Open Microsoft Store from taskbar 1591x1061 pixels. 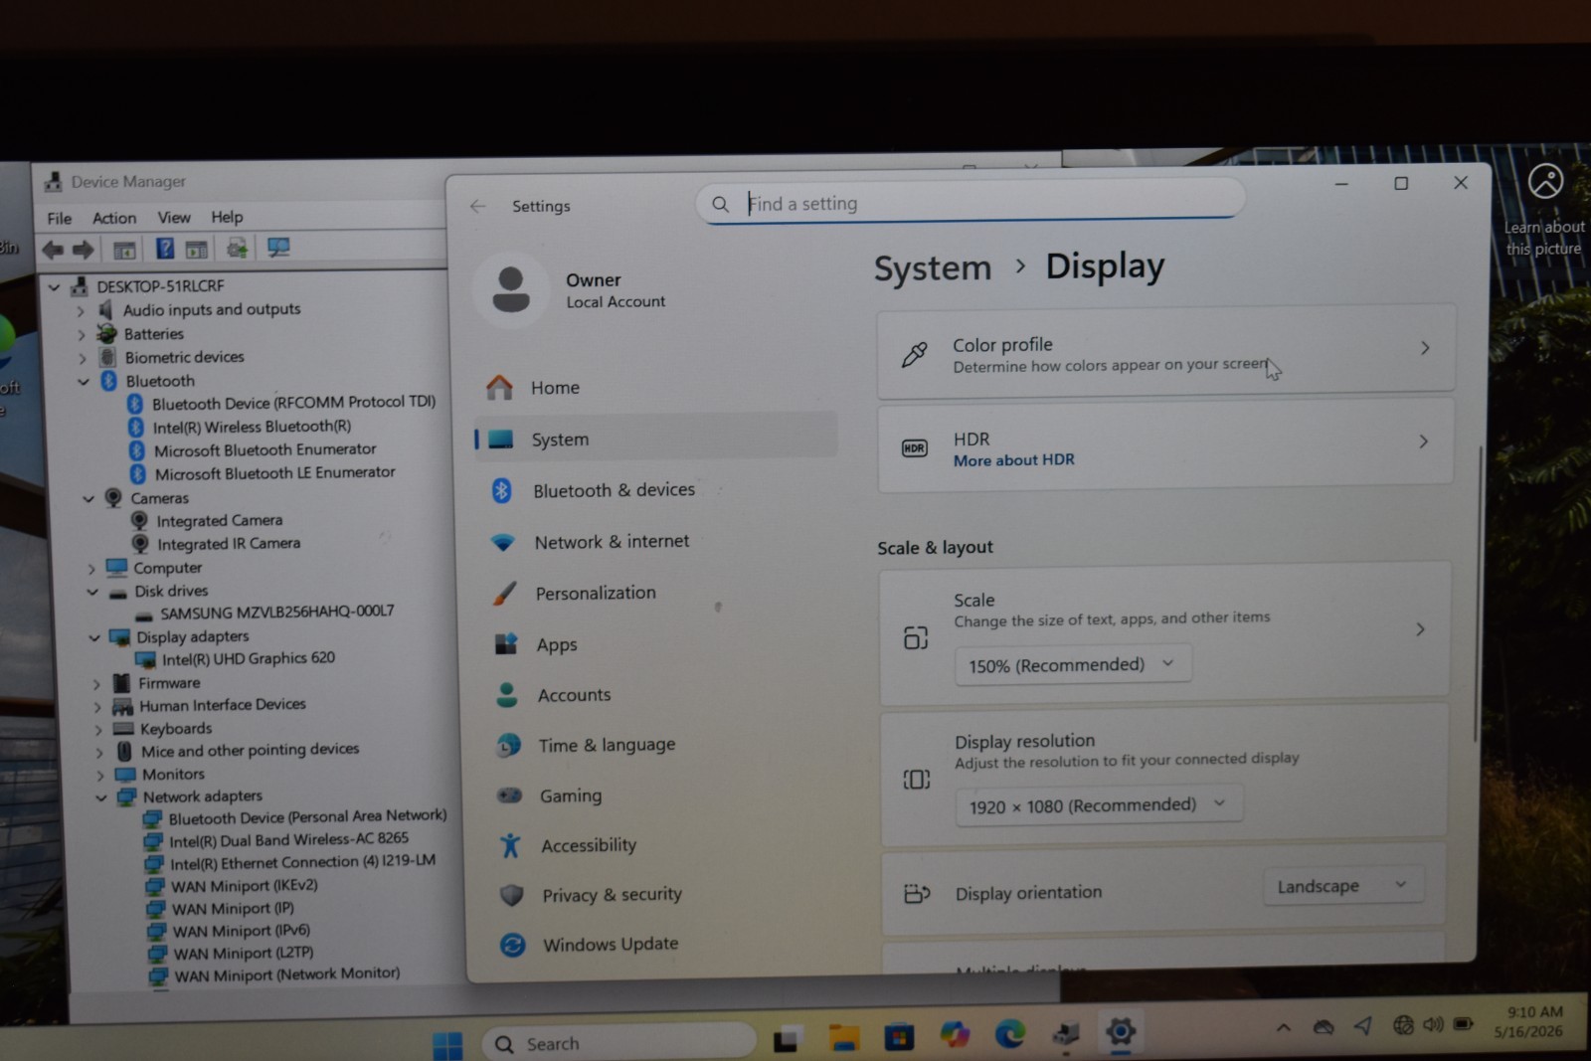click(899, 1037)
